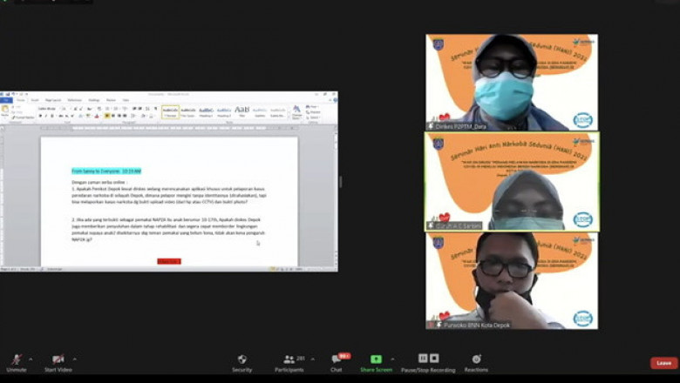Expand audio options arrow beside Unmute
This screenshot has height=383, width=680.
(x=31, y=358)
